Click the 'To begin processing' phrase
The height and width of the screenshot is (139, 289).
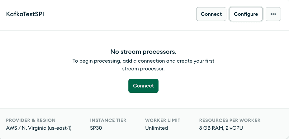coord(92,61)
